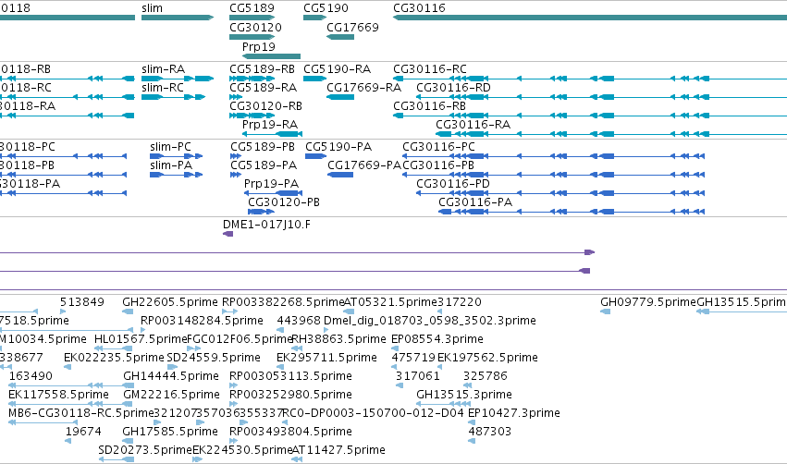
Task: Select EST RP003053113.5prime
Action: [x=290, y=376]
